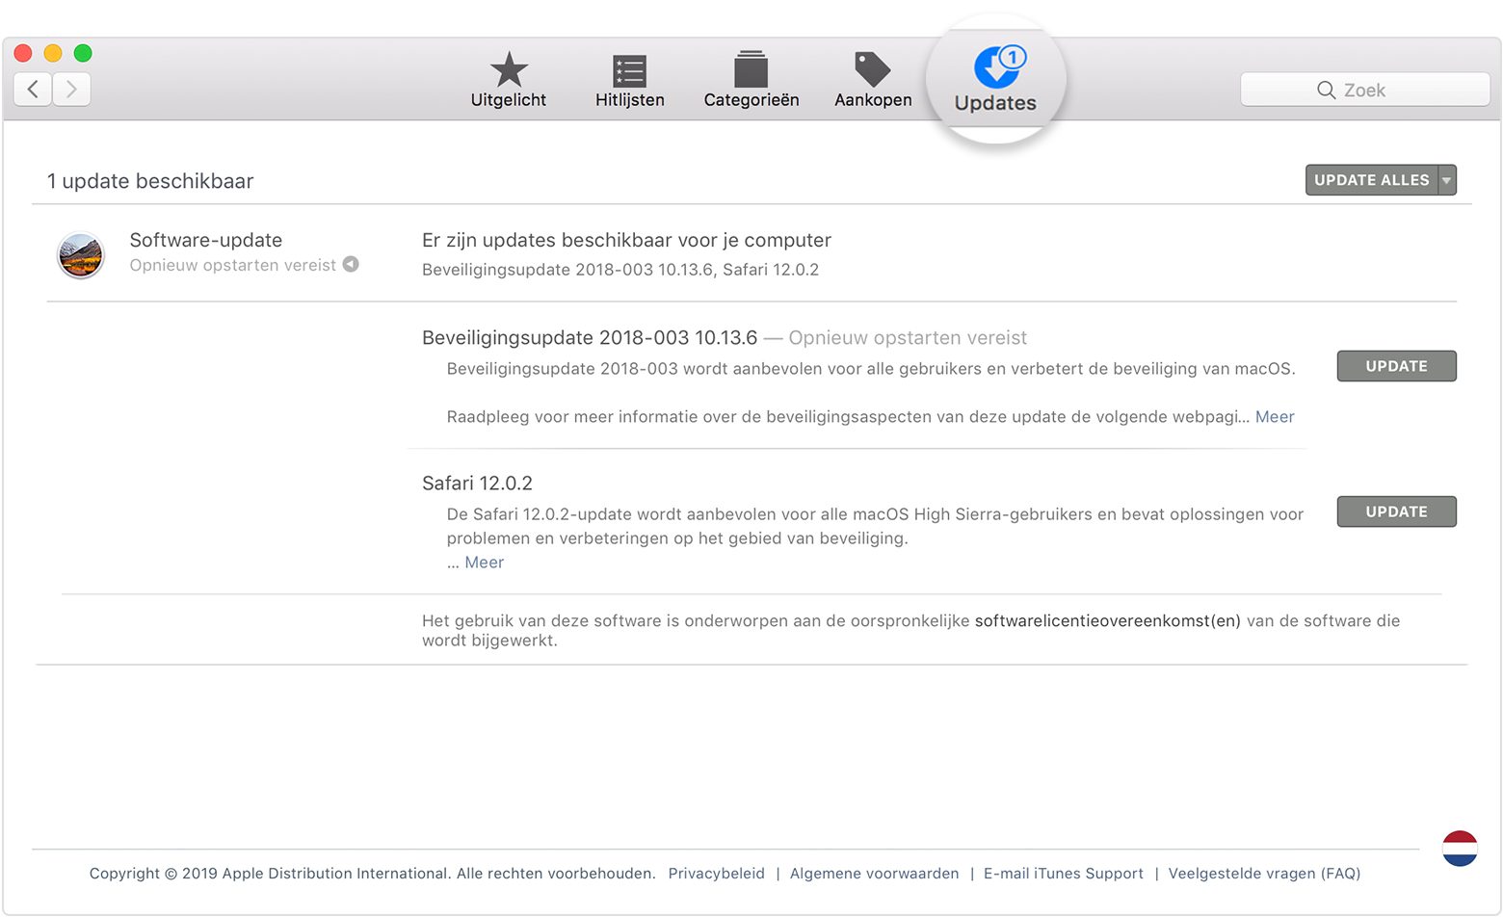
Task: Expand Safari 12.0.2 description with Meer
Action: pyautogui.click(x=484, y=563)
